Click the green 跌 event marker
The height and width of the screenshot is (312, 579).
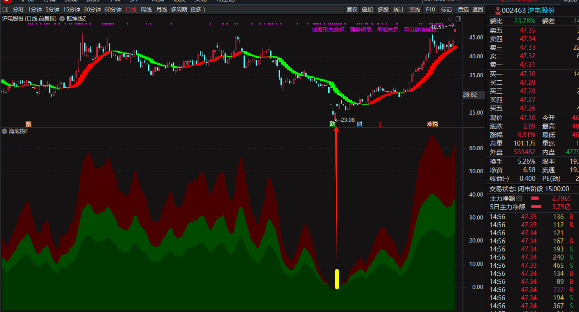coord(333,124)
